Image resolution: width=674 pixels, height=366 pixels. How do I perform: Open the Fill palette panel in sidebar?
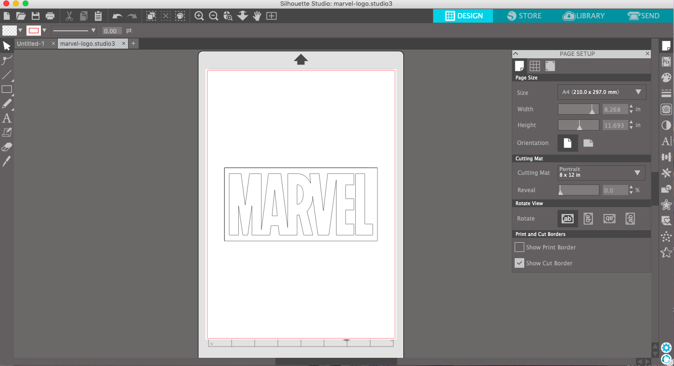coord(666,78)
